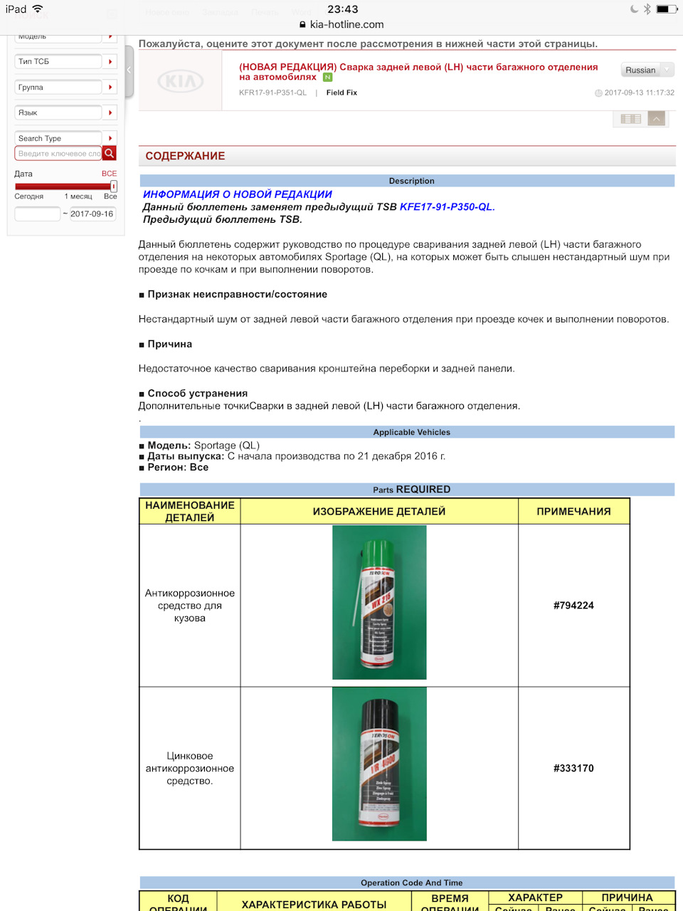Tap the battery icon in the status bar
The width and height of the screenshot is (683, 911).
pos(667,9)
